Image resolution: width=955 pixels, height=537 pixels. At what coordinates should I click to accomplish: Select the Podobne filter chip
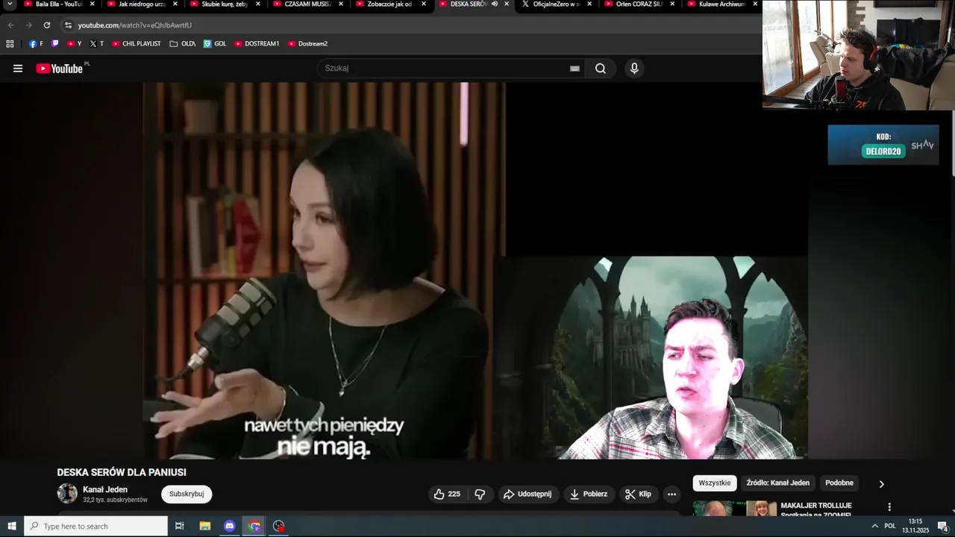click(x=839, y=483)
